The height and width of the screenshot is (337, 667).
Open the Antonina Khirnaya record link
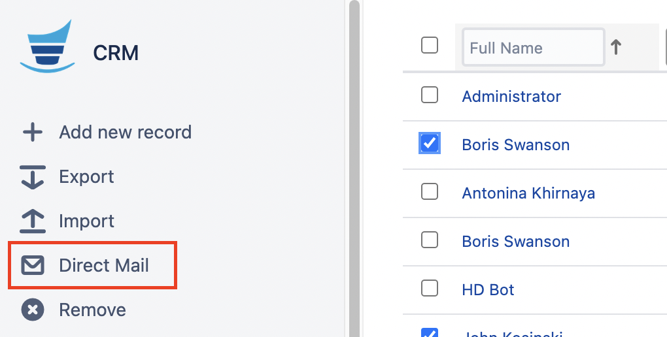[528, 193]
